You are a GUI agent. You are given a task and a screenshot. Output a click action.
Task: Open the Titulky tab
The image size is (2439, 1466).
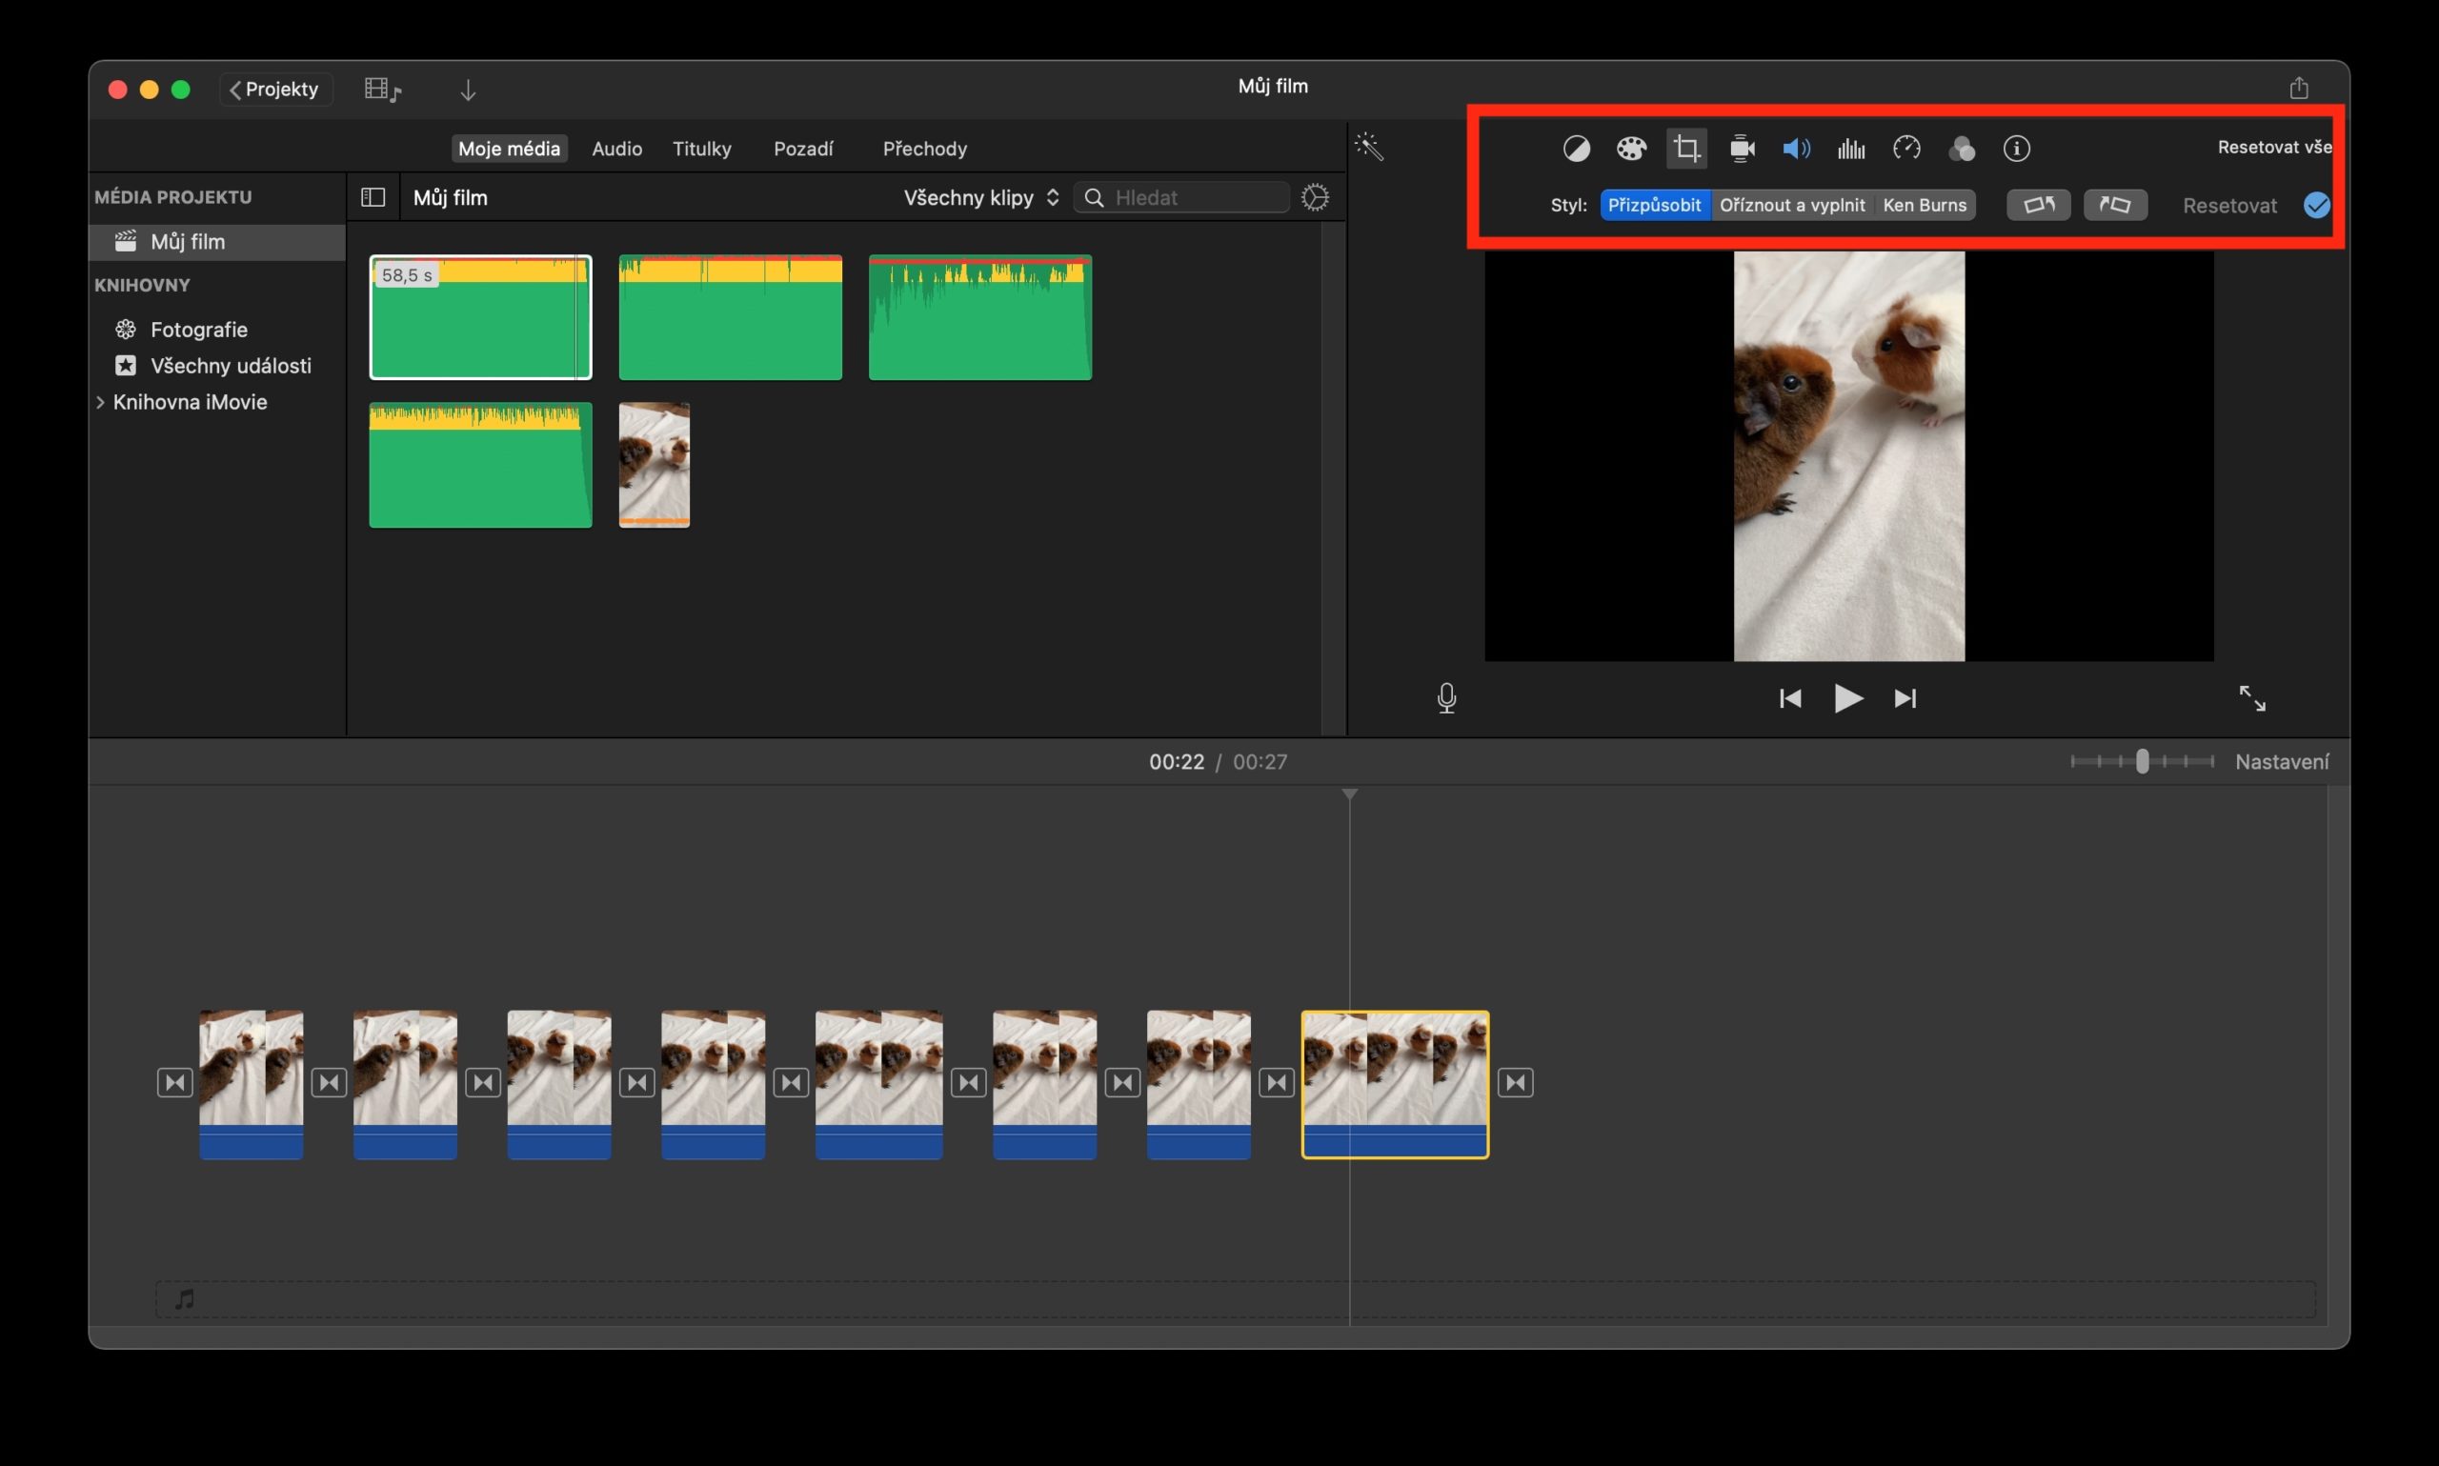click(701, 149)
